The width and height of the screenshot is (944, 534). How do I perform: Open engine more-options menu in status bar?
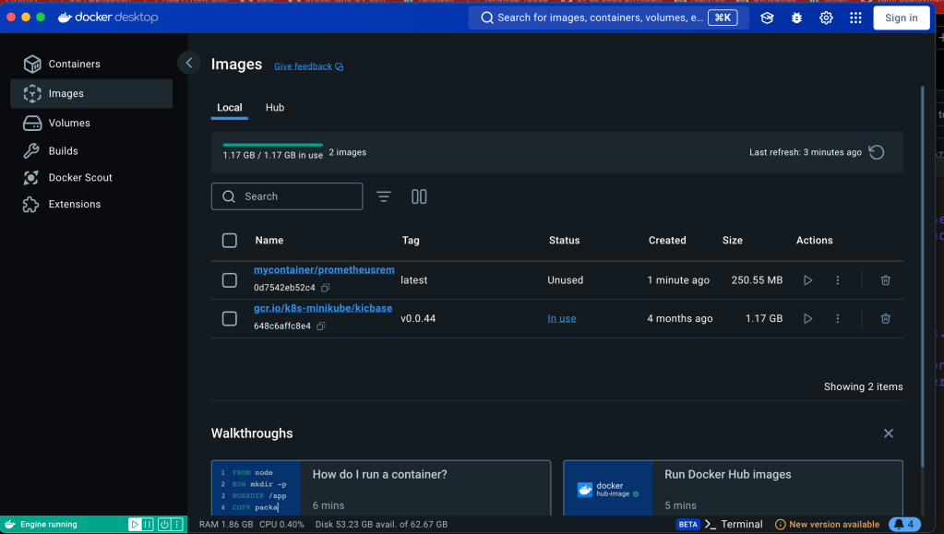point(177,525)
